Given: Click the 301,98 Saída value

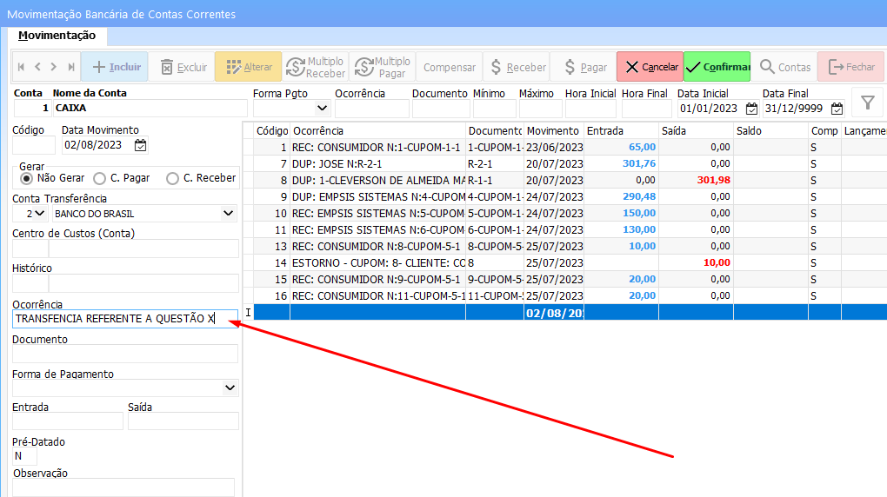Looking at the screenshot, I should point(713,181).
